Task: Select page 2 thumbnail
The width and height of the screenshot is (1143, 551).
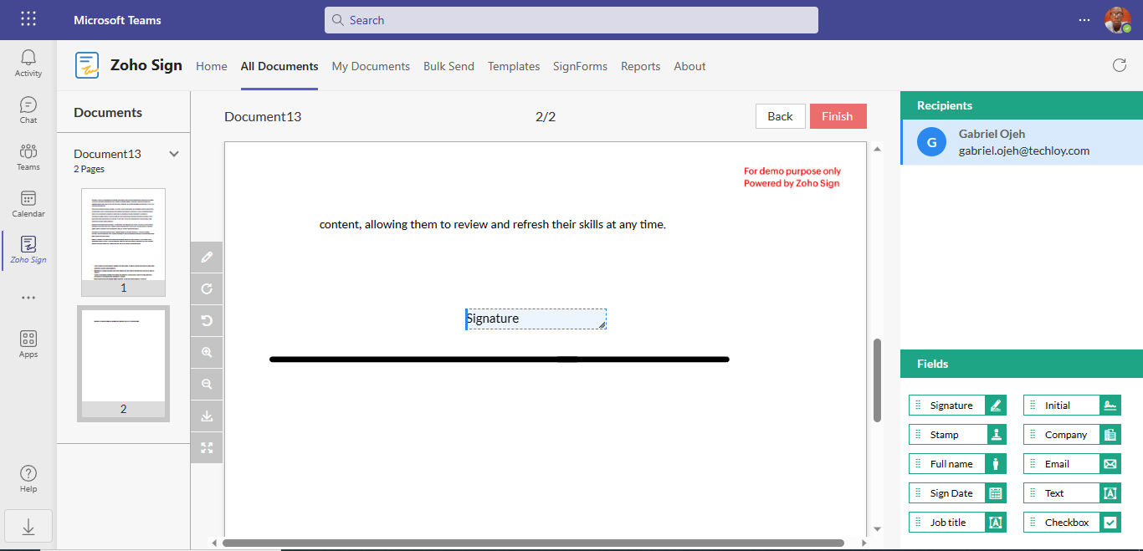Action: [123, 364]
